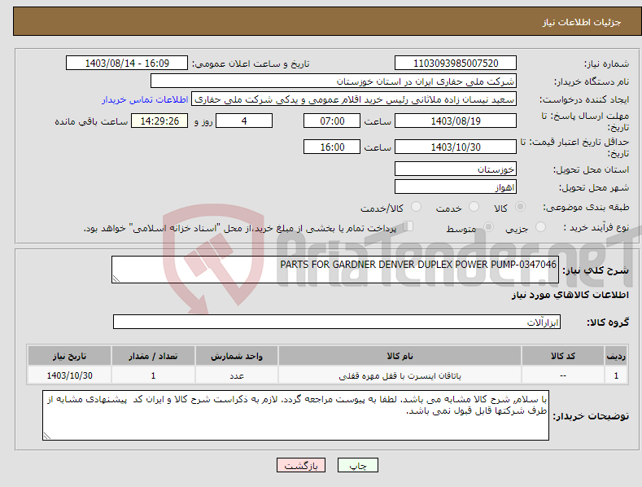642x487 pixels.
Task: Select the خدمت radio button
Action: pos(474,207)
